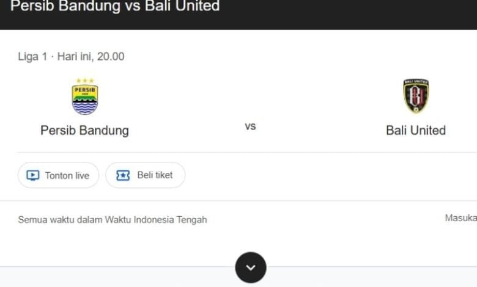Click the "Hari ini, 20.00" match time
The image size is (477, 287).
(91, 56)
